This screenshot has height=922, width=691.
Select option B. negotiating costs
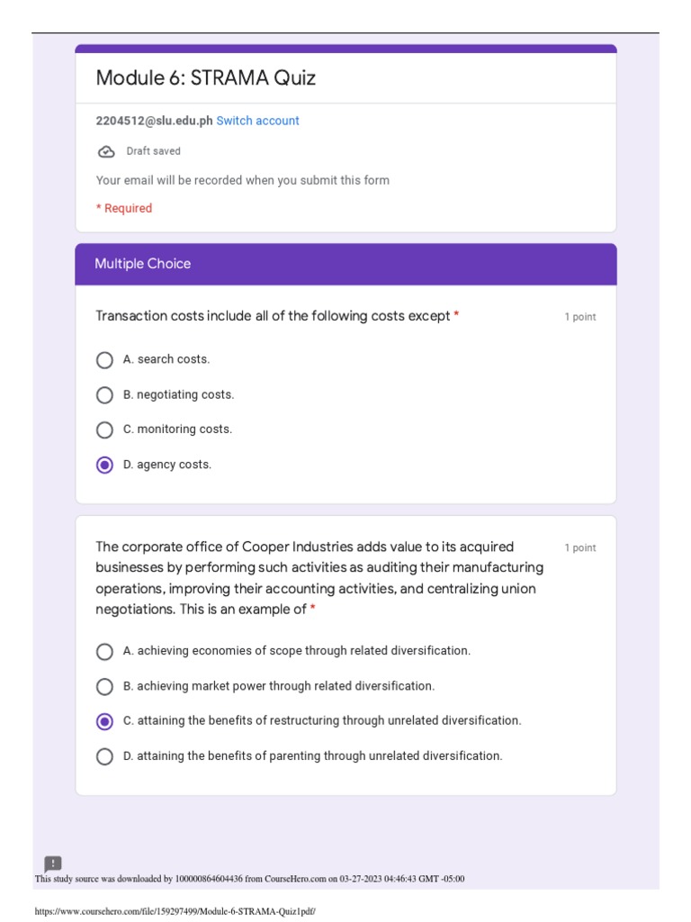coord(104,395)
